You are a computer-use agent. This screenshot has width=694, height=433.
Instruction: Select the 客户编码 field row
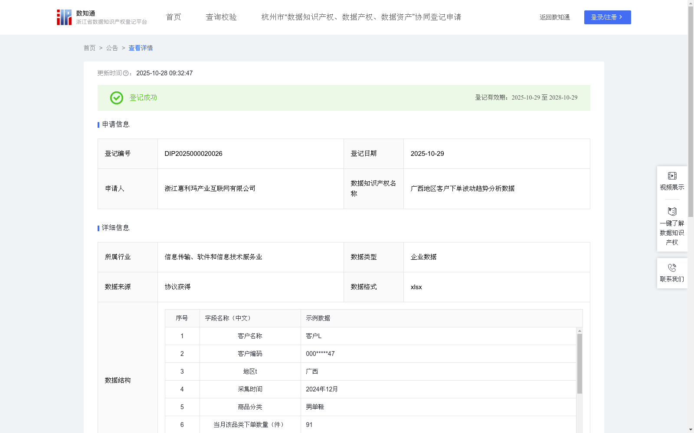click(370, 354)
